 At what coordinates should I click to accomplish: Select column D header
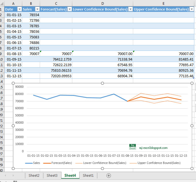point(103,4)
